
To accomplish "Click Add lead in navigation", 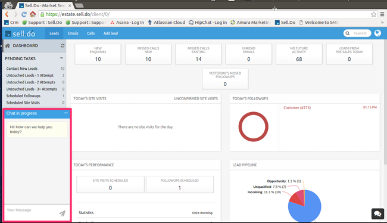I will pos(111,33).
